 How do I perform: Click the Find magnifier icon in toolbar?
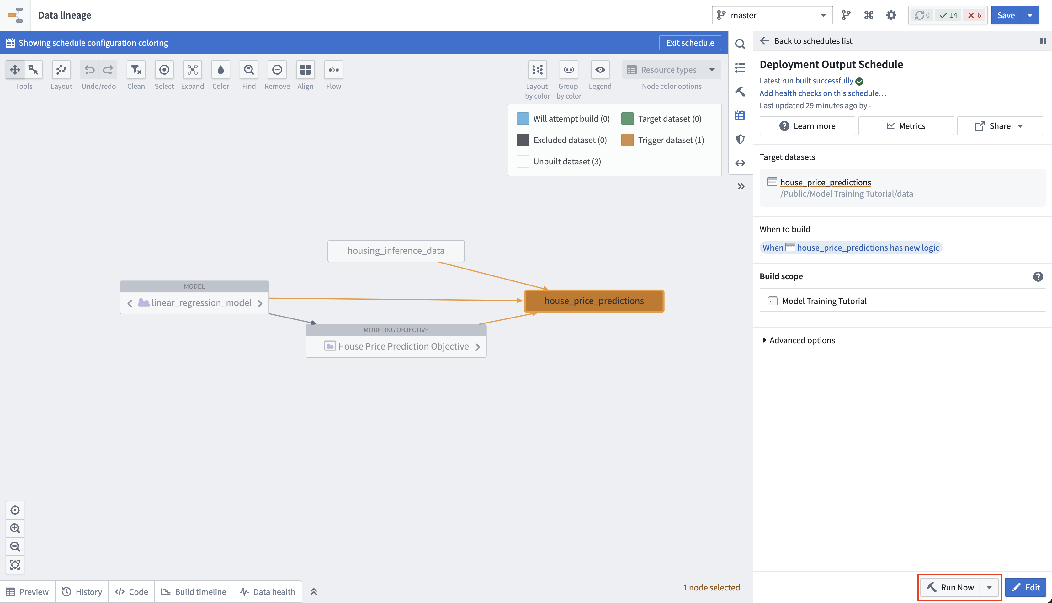point(249,70)
